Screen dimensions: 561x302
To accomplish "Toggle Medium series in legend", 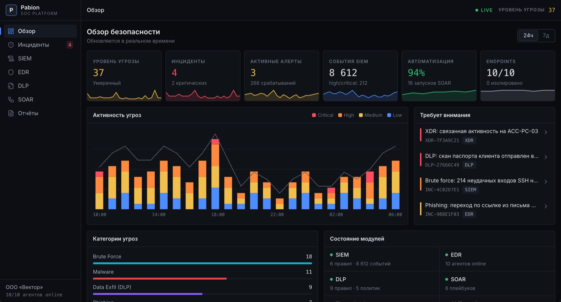I will [x=371, y=115].
